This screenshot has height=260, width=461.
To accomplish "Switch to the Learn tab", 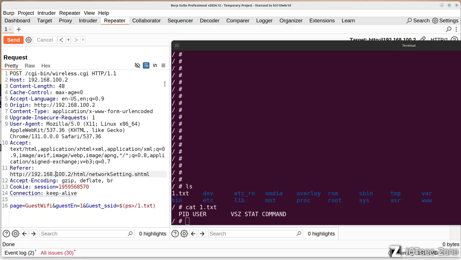I will [x=348, y=21].
